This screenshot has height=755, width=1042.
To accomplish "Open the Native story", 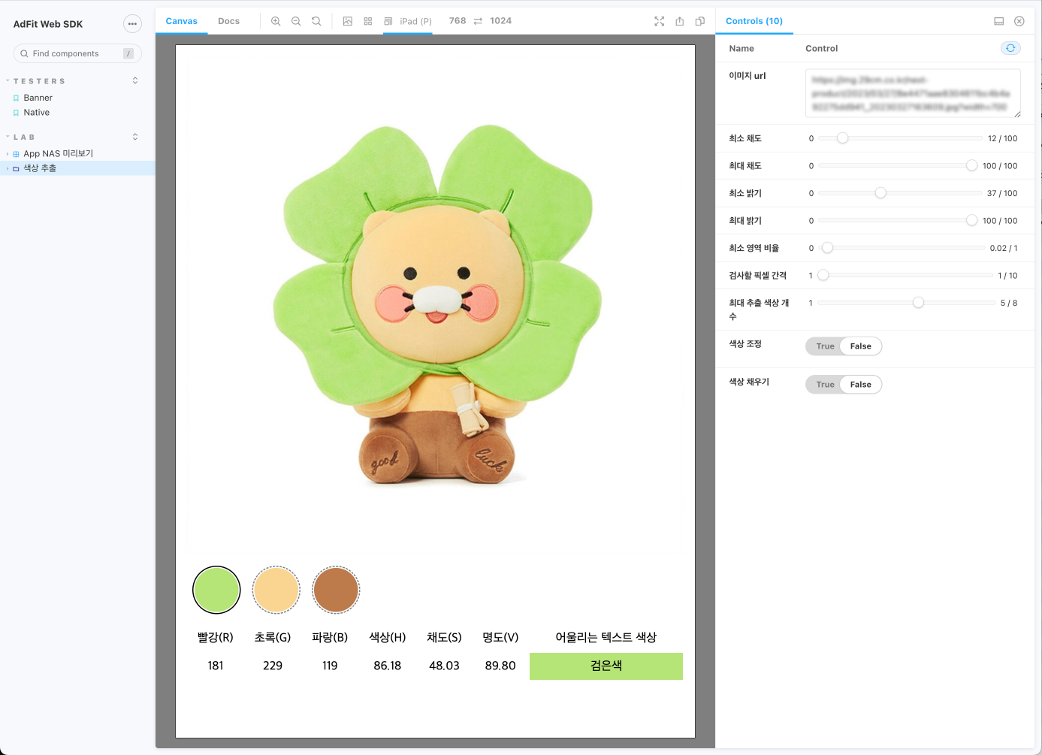I will click(37, 113).
